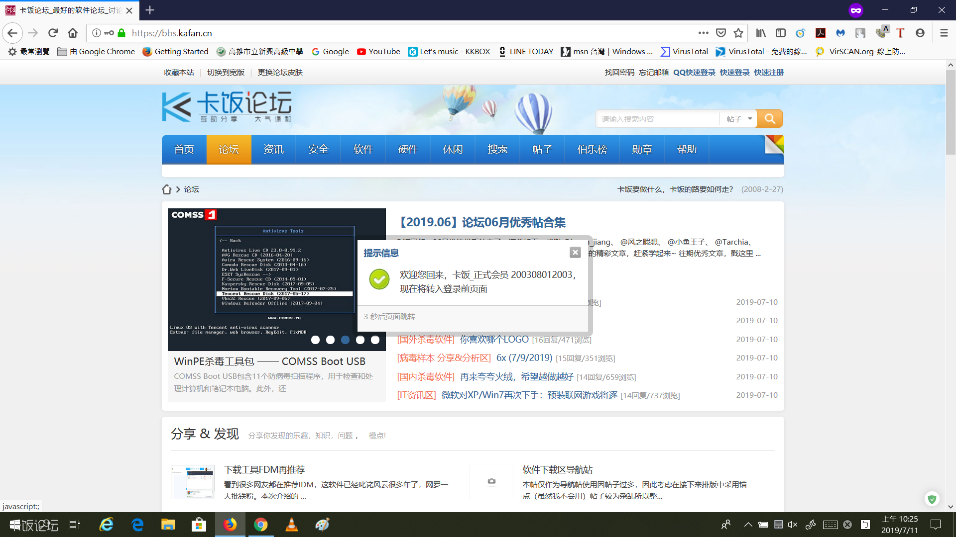Toggle sidebar view icon in toolbar
Viewport: 956px width, 537px height.
781,33
